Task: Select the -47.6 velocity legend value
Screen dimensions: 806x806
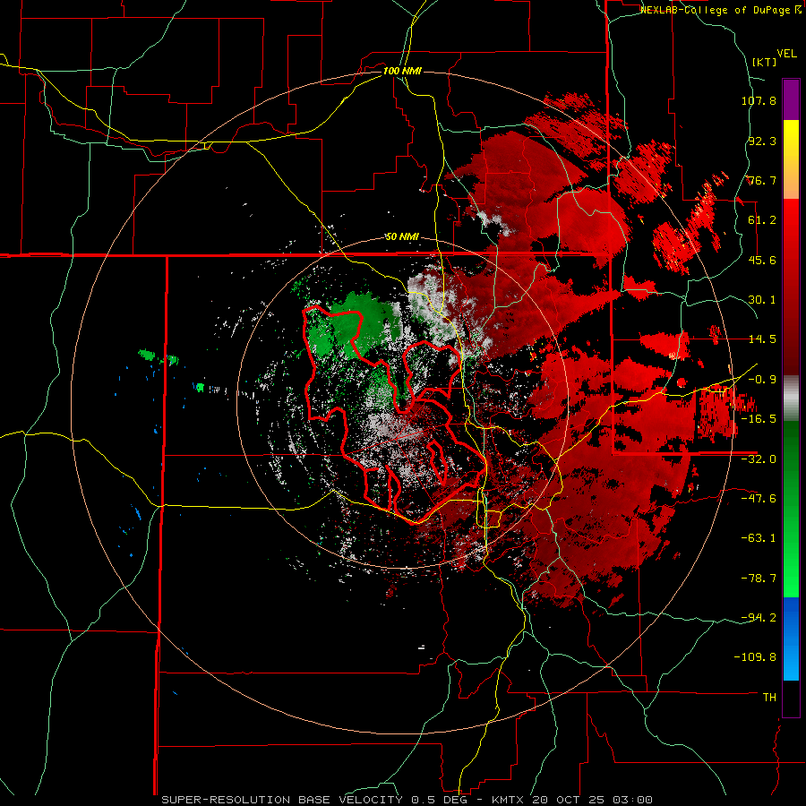Action: 759,499
